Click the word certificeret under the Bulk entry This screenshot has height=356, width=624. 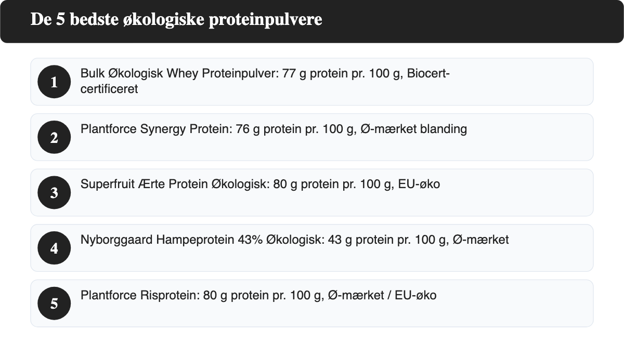click(x=109, y=89)
